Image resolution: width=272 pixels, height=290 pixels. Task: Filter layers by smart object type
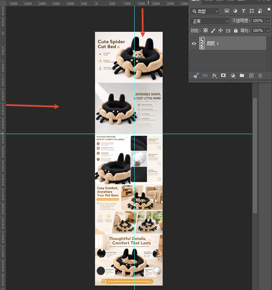point(260,11)
